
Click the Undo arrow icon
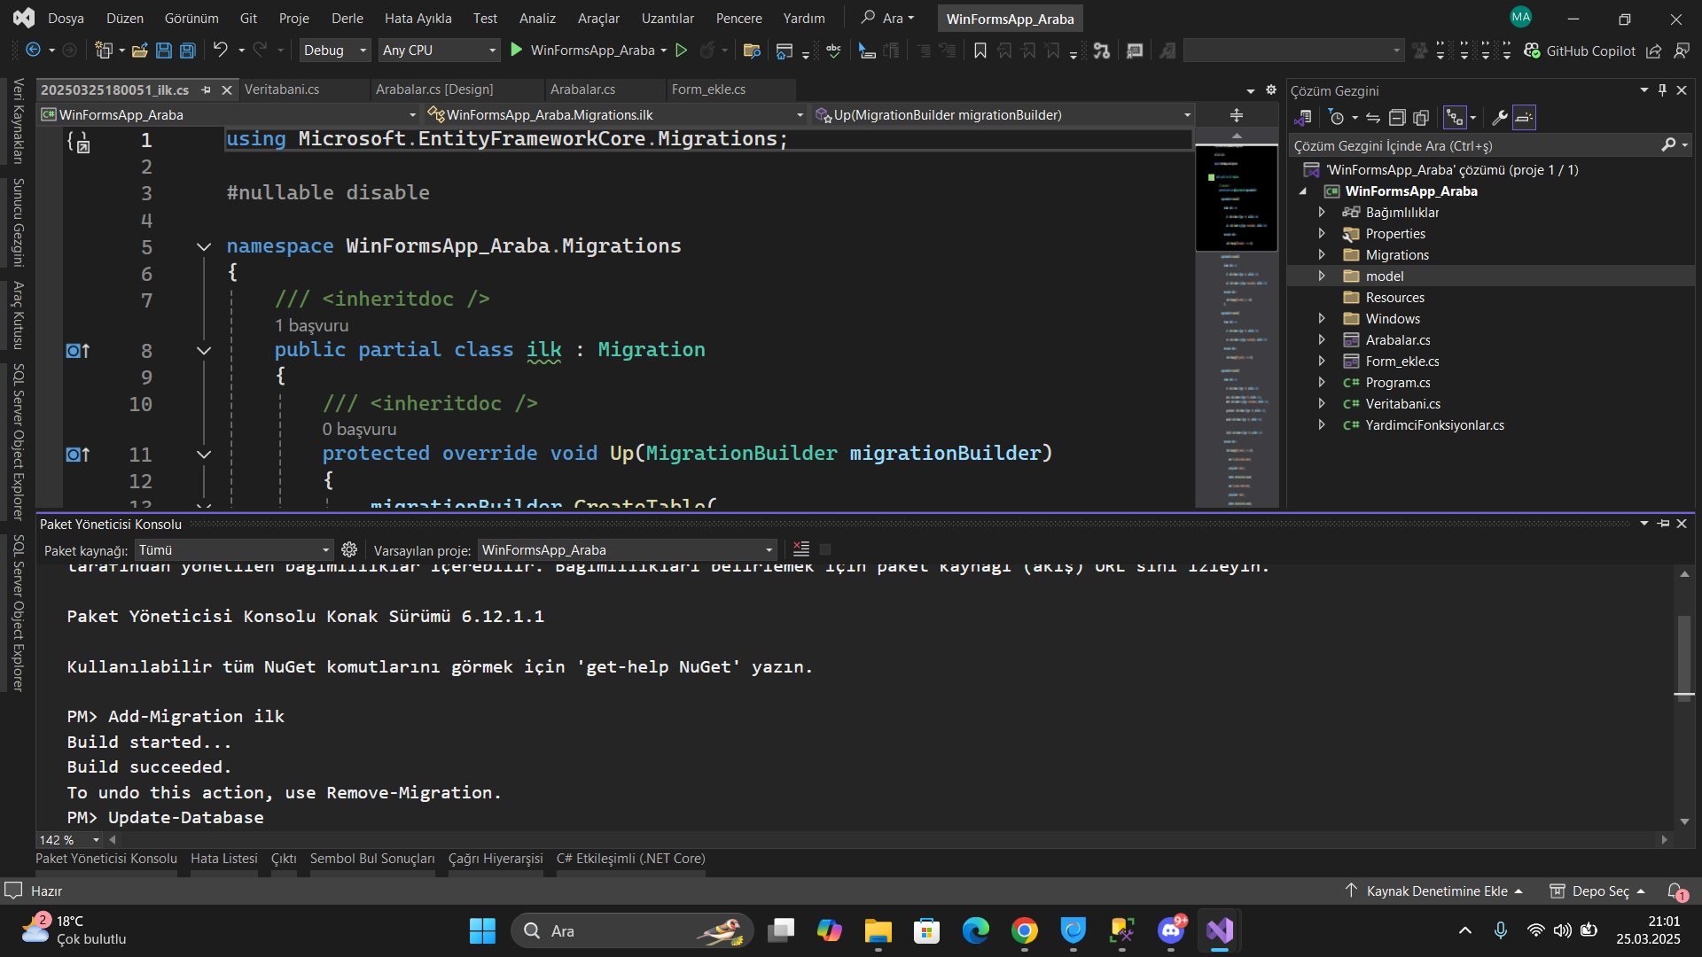point(221,51)
